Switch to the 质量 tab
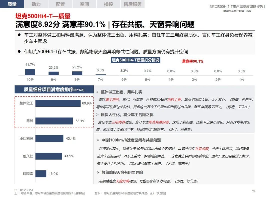This screenshot has width=270, height=203. click(x=12, y=4)
